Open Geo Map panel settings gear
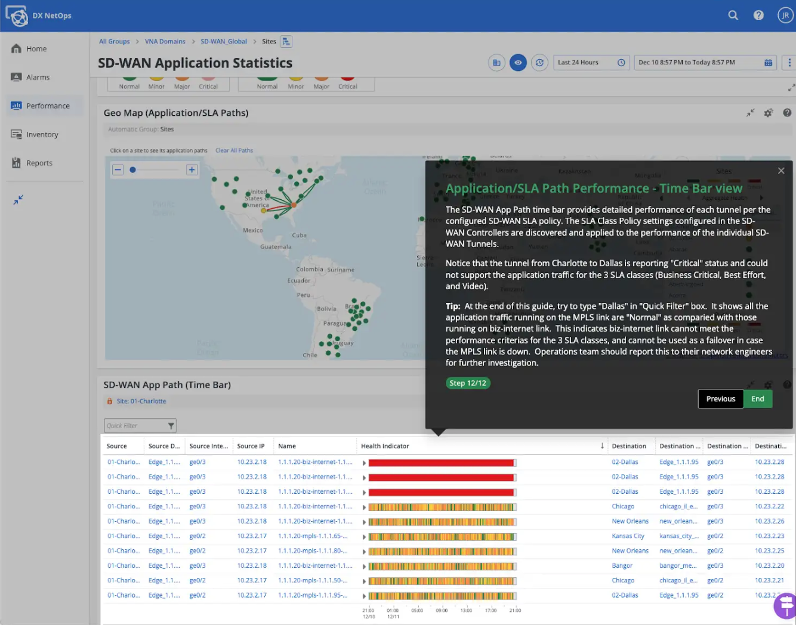Screen dimensions: 796x625 (x=768, y=113)
